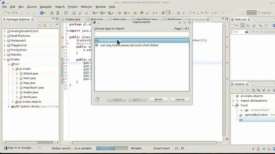Click Last Edit Location icon
The height and width of the screenshot is (154, 275).
[x=207, y=13]
